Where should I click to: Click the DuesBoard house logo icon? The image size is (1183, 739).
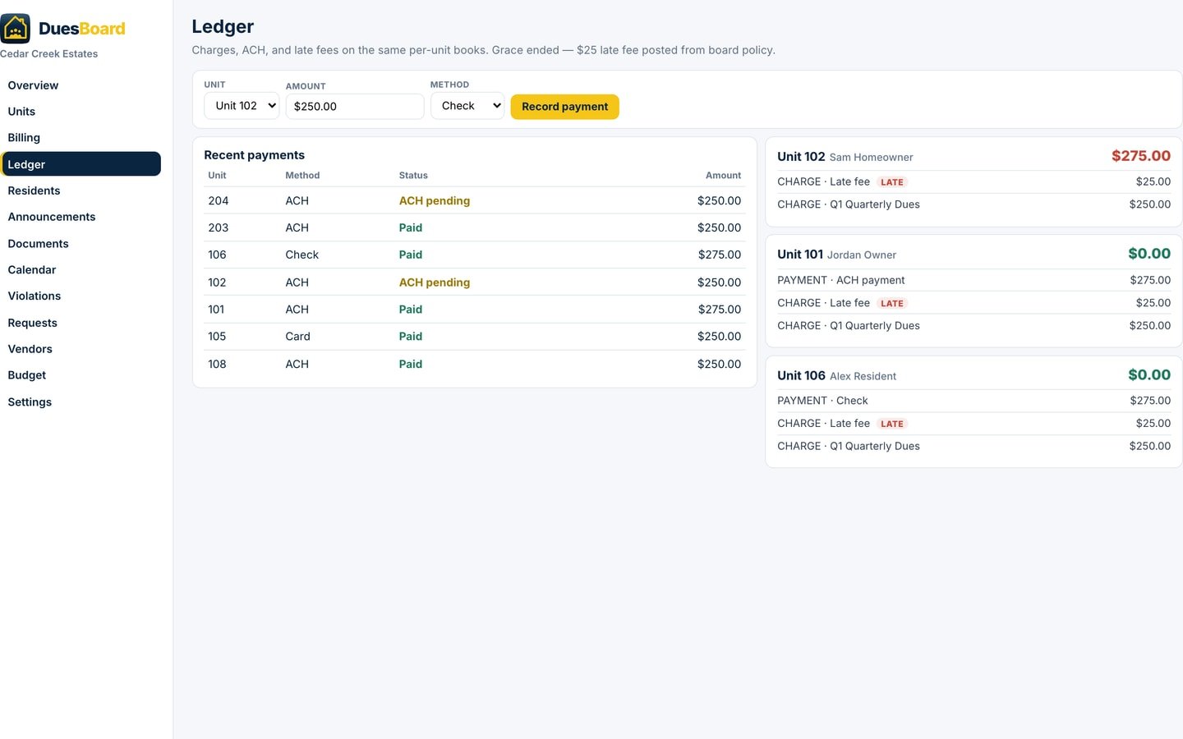pyautogui.click(x=16, y=29)
